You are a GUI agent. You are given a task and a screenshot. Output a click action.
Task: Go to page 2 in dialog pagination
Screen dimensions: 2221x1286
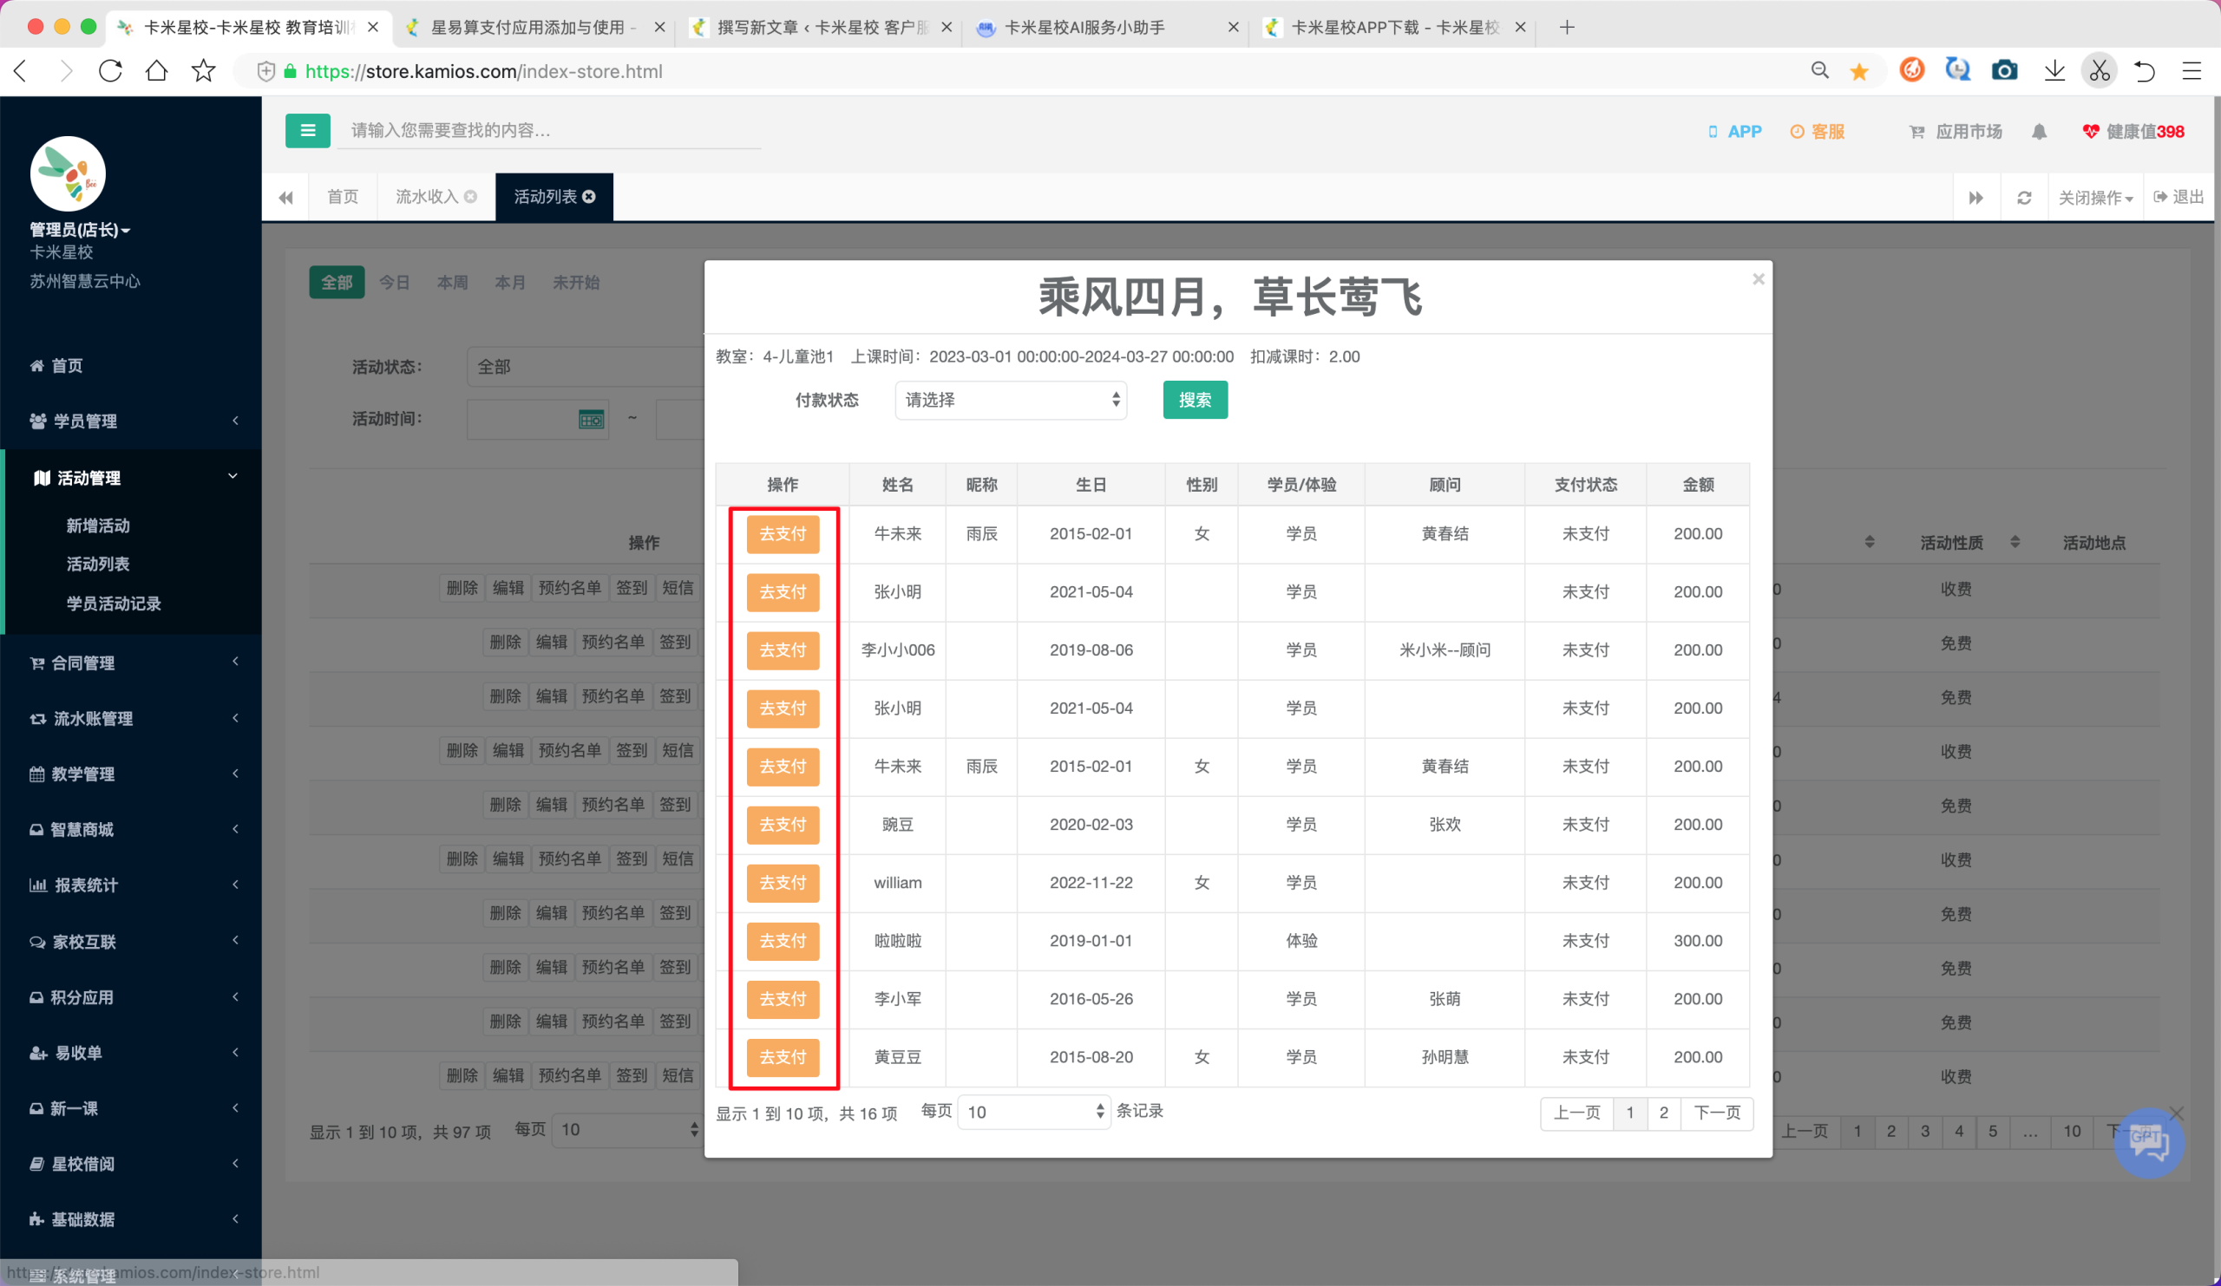pyautogui.click(x=1663, y=1113)
